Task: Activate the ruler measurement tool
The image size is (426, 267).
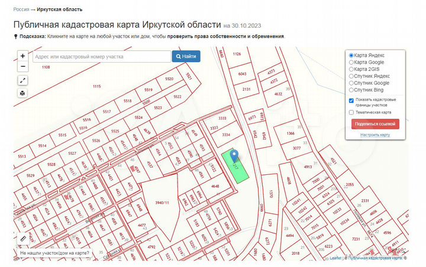Action: tap(23, 239)
